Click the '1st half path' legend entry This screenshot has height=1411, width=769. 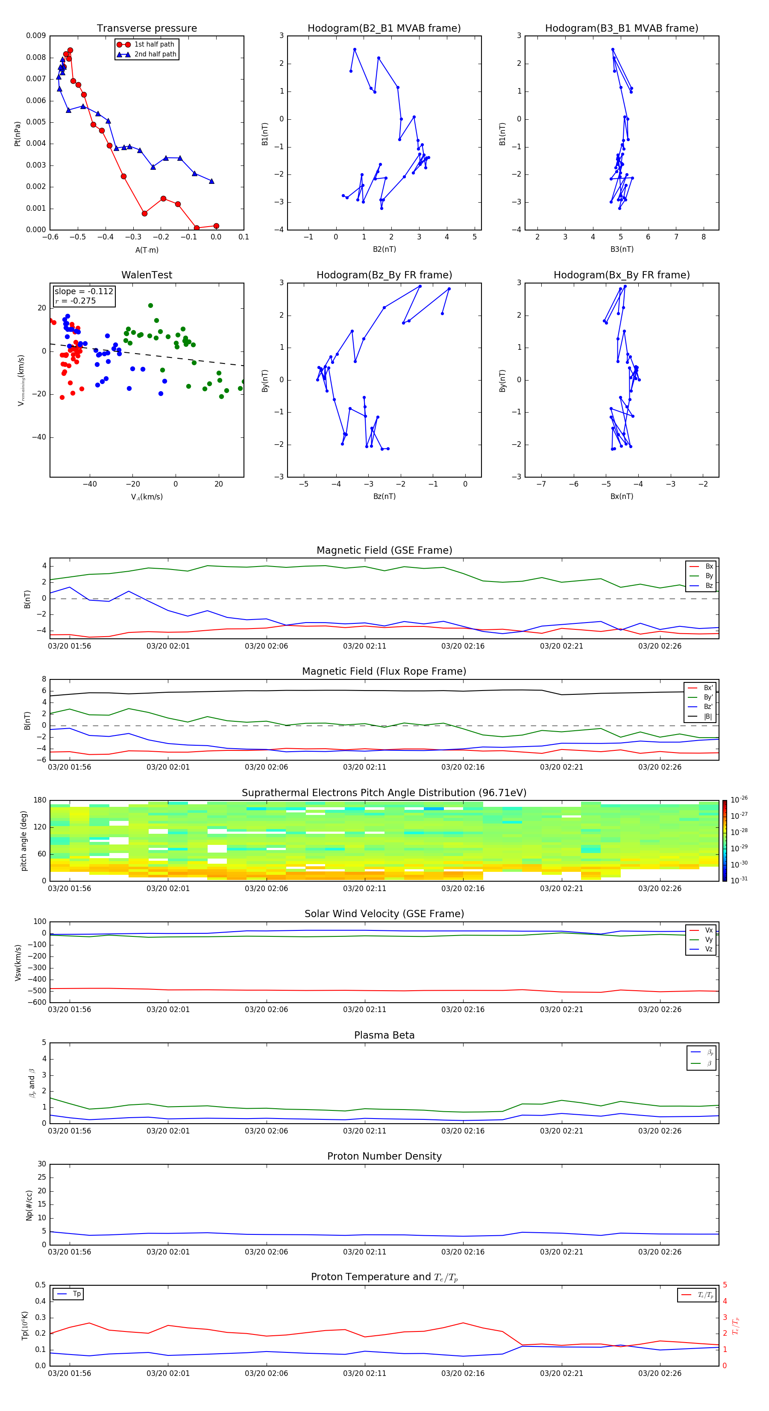[146, 44]
